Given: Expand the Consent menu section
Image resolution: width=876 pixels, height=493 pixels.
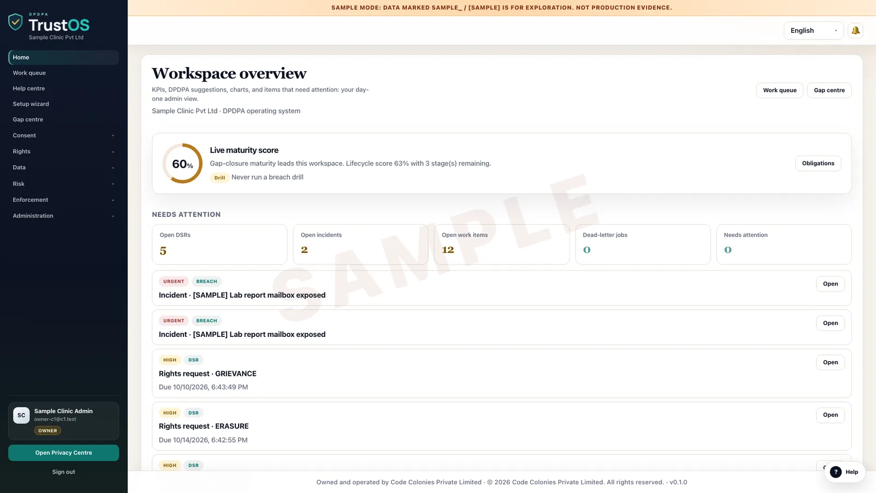Looking at the screenshot, I should pos(64,135).
